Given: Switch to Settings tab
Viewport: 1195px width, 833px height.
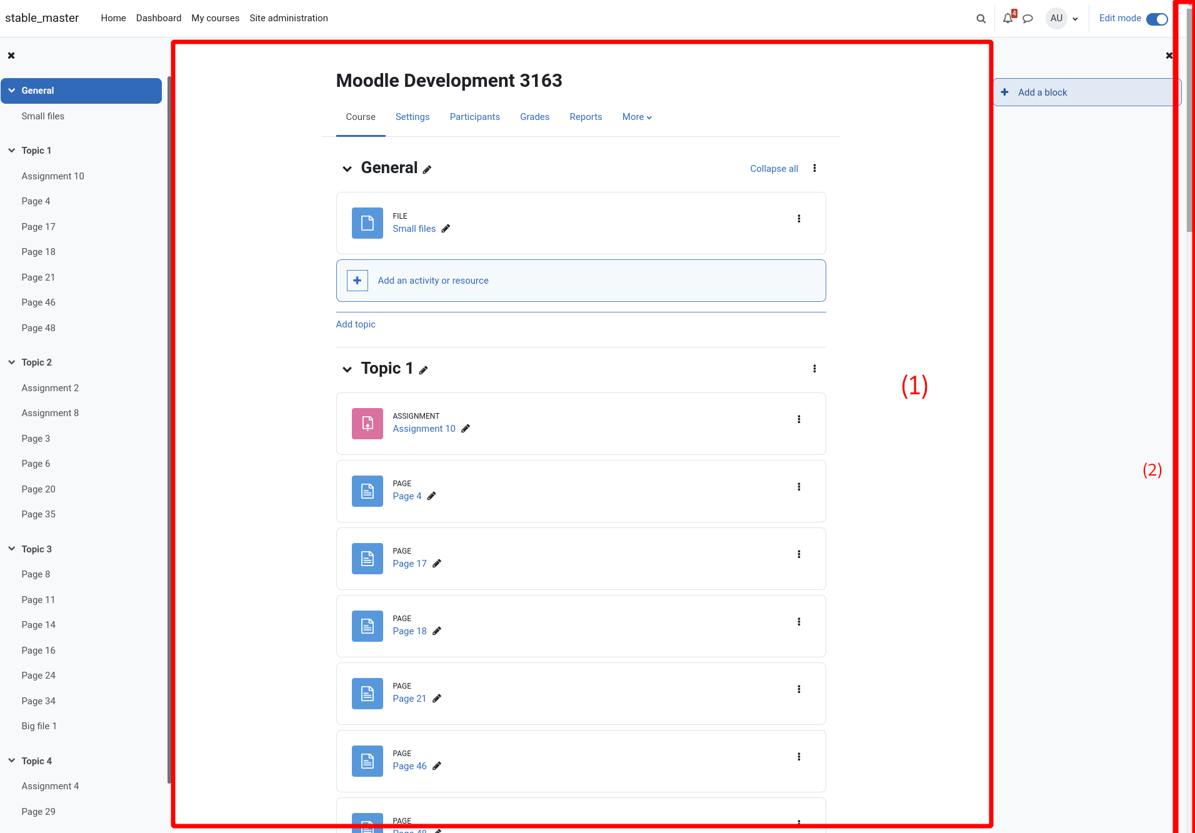Looking at the screenshot, I should click(412, 117).
